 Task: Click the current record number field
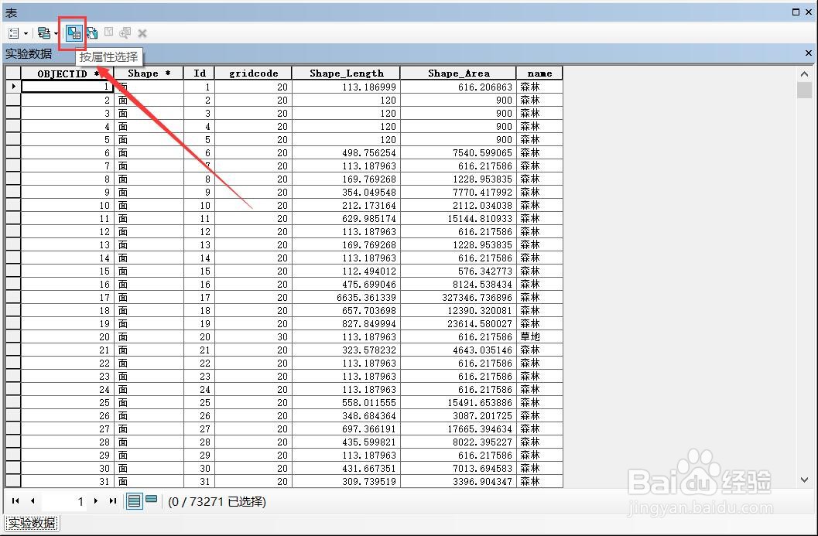click(64, 502)
